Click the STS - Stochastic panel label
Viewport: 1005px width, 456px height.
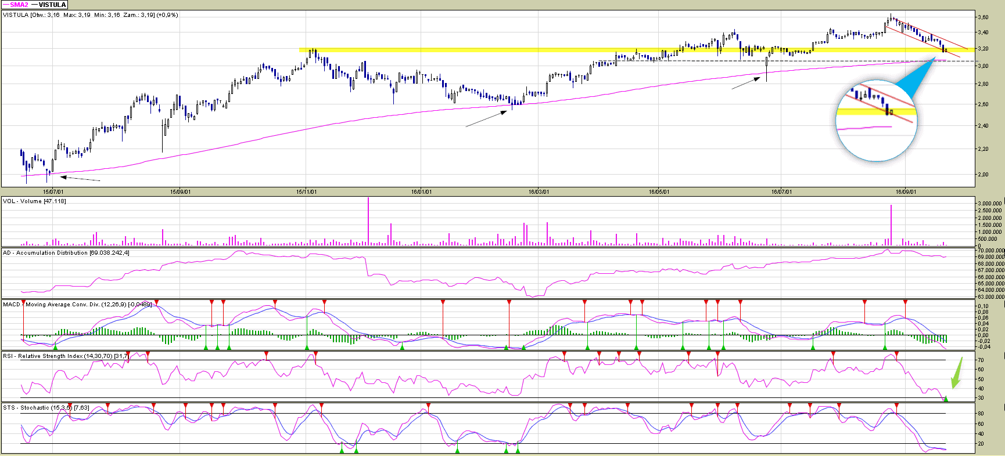(46, 408)
